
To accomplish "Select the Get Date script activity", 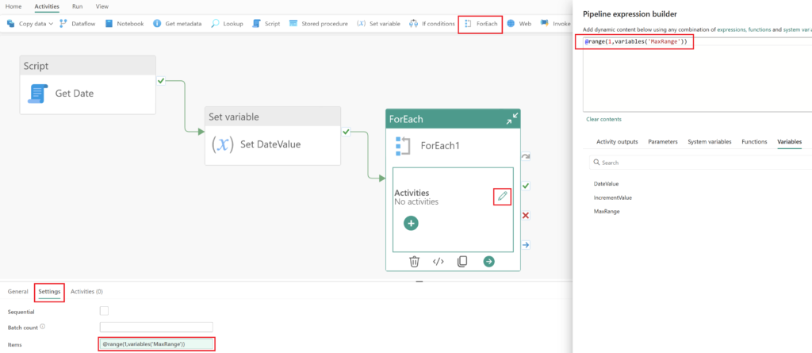I will (87, 85).
